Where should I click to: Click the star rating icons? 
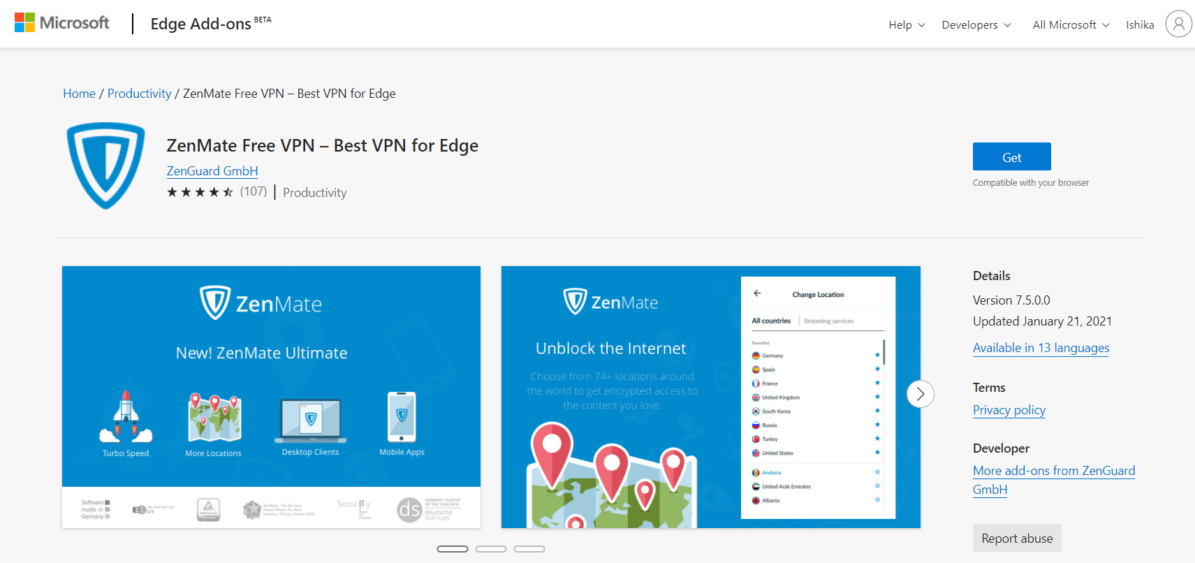click(x=200, y=192)
